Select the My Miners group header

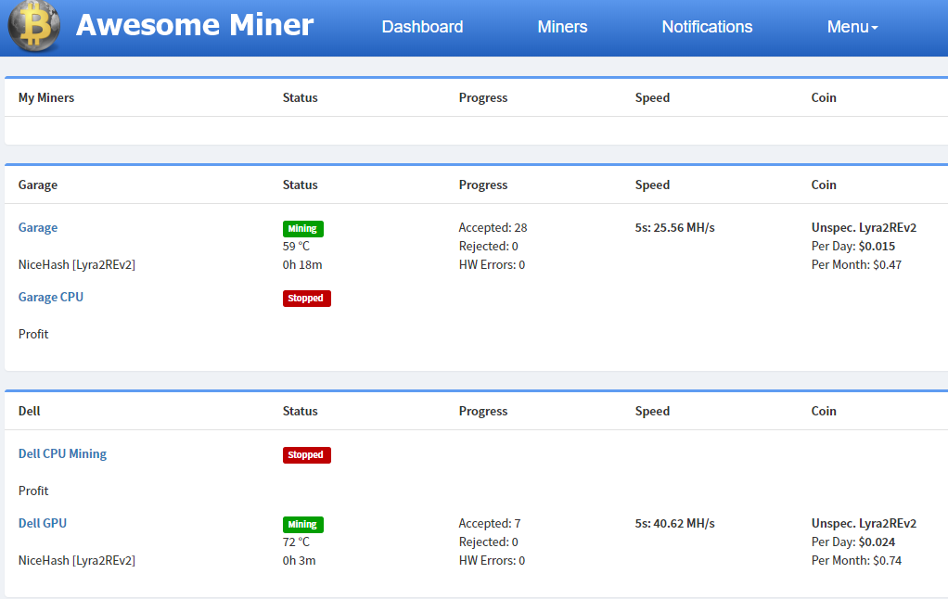coord(46,97)
